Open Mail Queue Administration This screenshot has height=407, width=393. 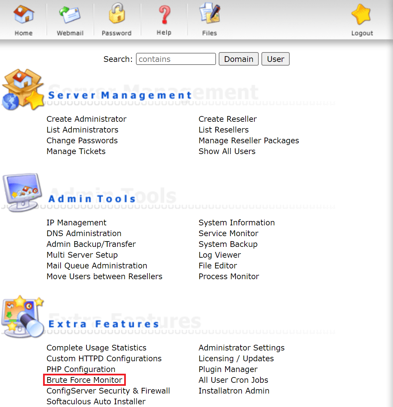(97, 266)
